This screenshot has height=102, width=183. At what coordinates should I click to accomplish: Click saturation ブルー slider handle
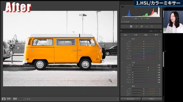coord(133,77)
